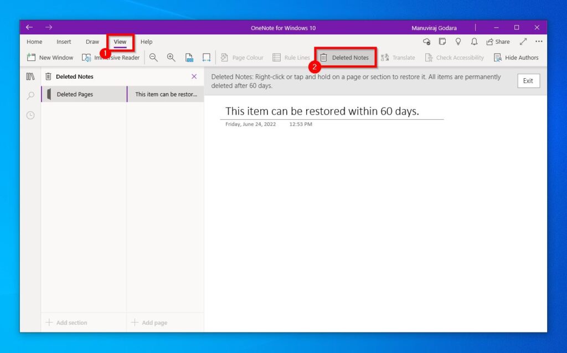Click Add page
The image size is (567, 353).
[x=149, y=322]
